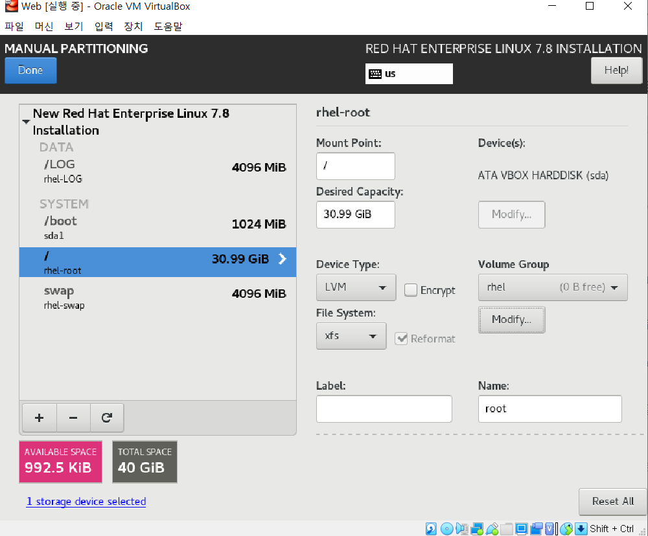Click the reload storage configuration icon
Image resolution: width=648 pixels, height=536 pixels.
pos(107,418)
